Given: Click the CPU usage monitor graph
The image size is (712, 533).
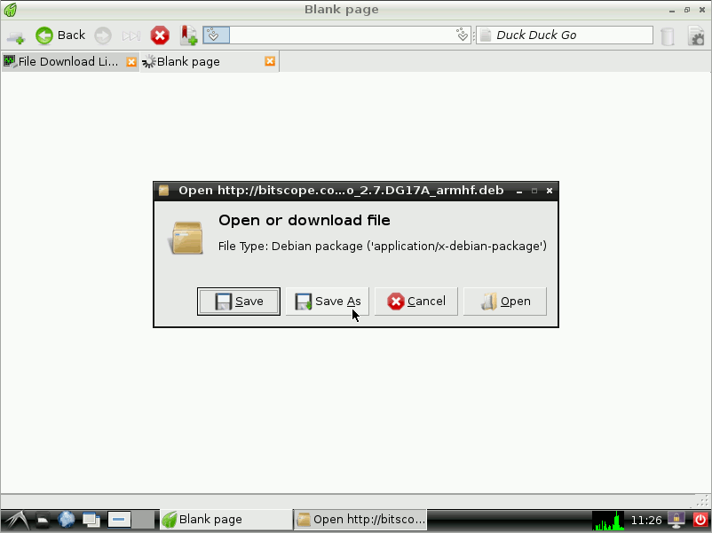Looking at the screenshot, I should pos(608,520).
